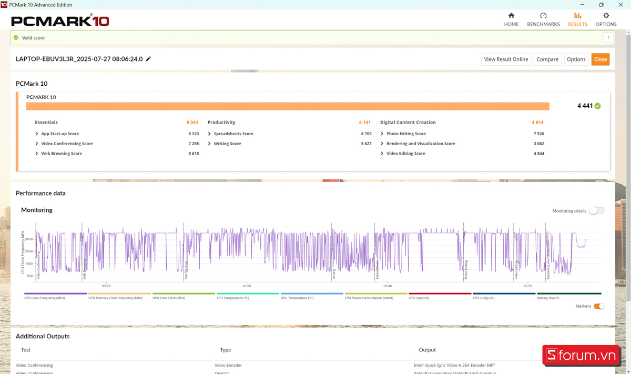Select CPU Temperature legend swatch
The width and height of the screenshot is (631, 374).
point(248,294)
